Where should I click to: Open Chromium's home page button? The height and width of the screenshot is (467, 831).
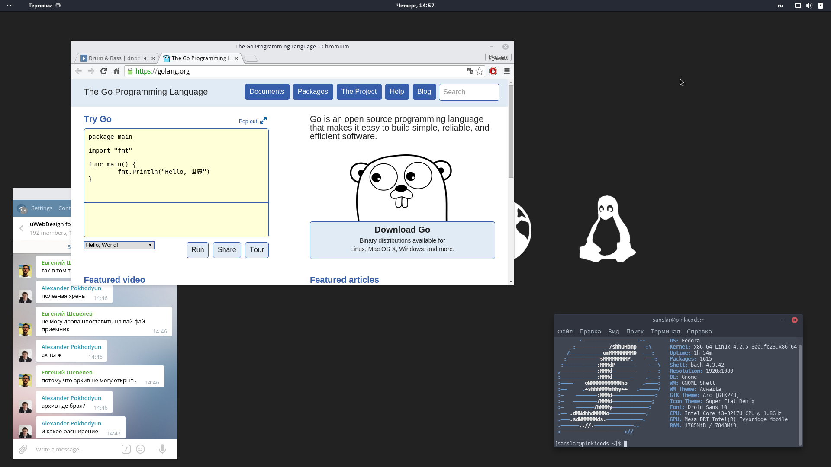tap(116, 71)
